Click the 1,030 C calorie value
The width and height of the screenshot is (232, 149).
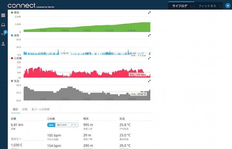tap(17, 145)
